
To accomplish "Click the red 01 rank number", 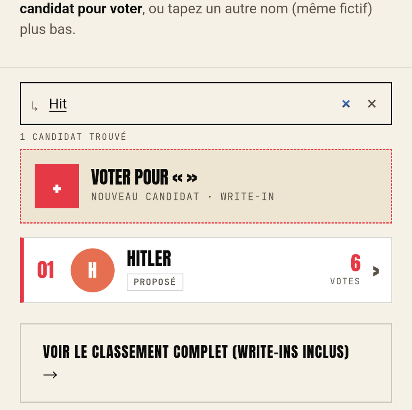I will click(x=46, y=270).
